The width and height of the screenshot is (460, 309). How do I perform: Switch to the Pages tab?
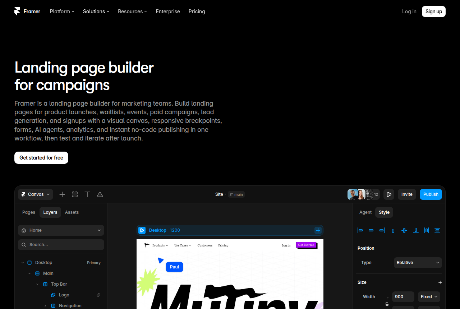(x=29, y=212)
